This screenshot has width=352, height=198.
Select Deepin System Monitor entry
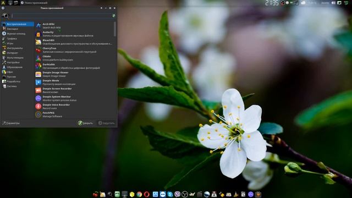[74, 98]
